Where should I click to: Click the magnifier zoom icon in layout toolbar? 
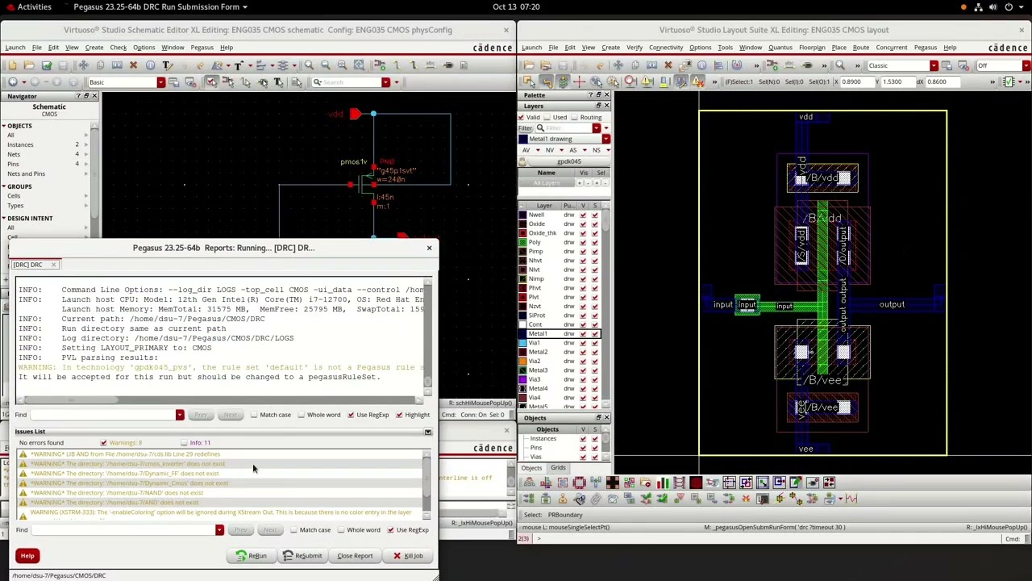840,65
